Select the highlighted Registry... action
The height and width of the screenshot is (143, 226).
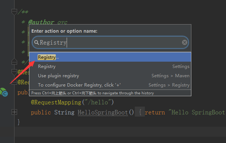[x=110, y=57]
